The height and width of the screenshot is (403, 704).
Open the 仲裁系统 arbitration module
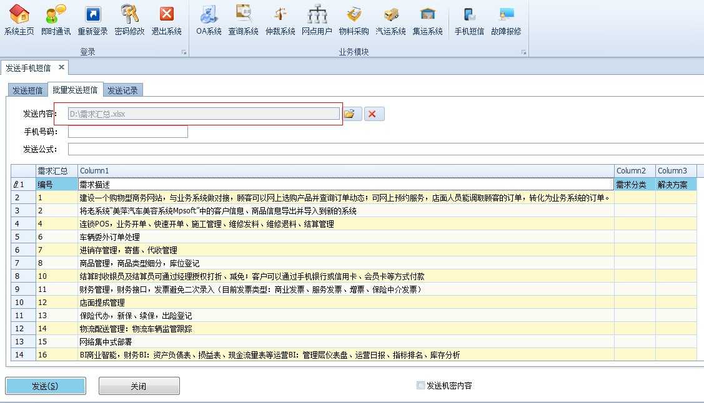pos(280,20)
